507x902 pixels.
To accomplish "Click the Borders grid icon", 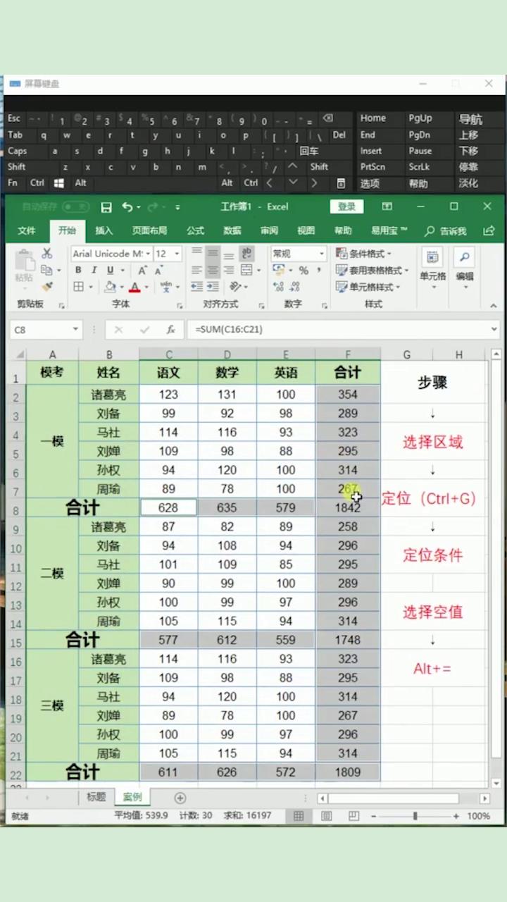I will [79, 287].
